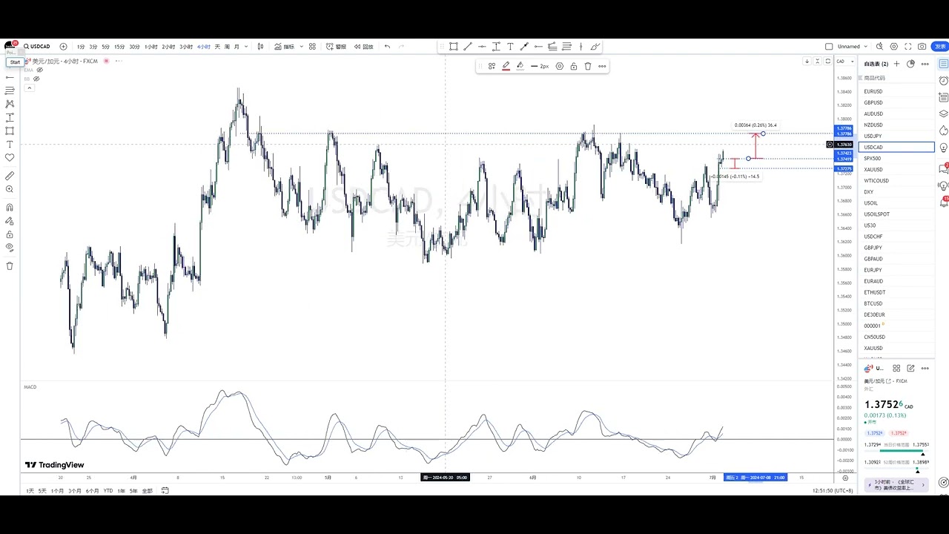Viewport: 949px width, 534px height.
Task: Open the drawing fill color picker
Action: 520,66
